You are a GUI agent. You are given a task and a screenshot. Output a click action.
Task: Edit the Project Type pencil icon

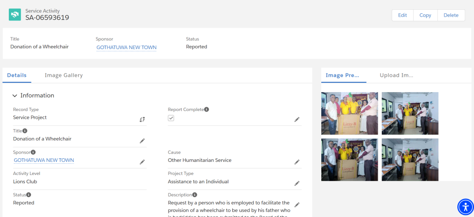297,183
